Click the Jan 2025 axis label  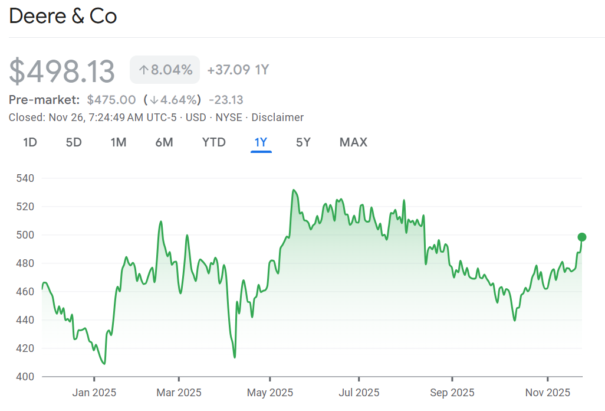click(93, 392)
